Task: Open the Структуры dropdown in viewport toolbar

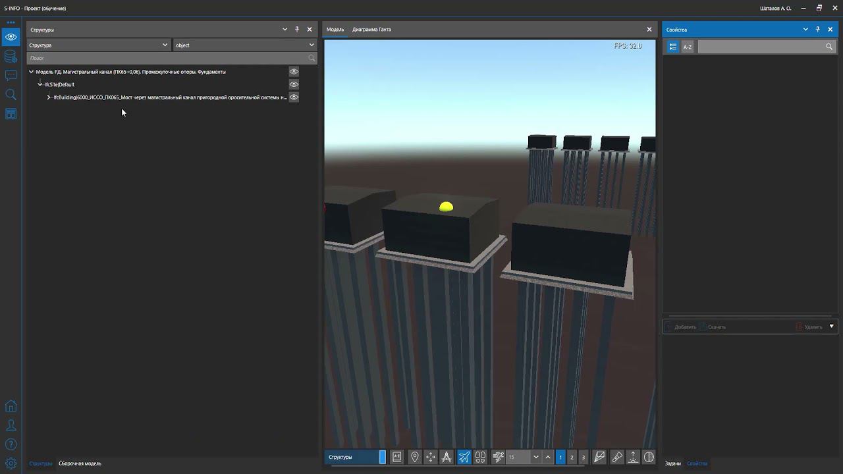Action: click(356, 457)
